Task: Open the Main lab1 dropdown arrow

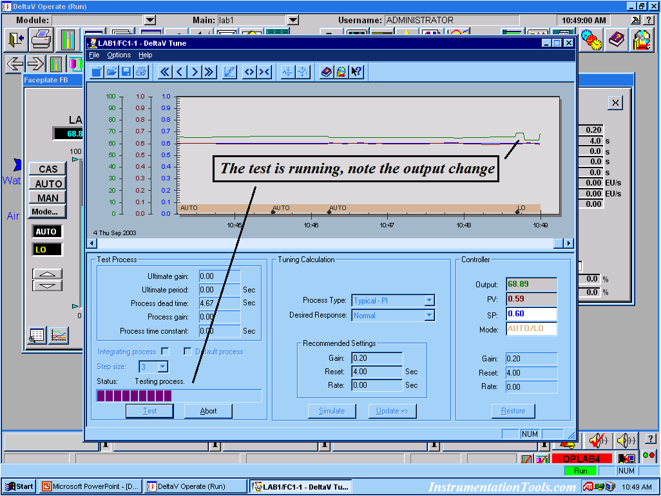Action: [293, 20]
